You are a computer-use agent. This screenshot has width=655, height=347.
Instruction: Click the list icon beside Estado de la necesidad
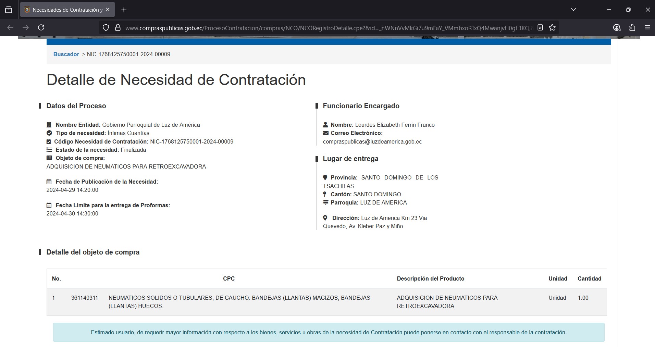(49, 150)
